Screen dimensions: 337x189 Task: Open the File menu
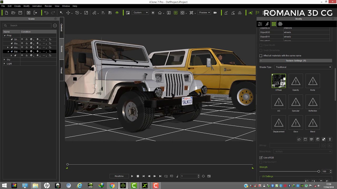tap(3, 6)
